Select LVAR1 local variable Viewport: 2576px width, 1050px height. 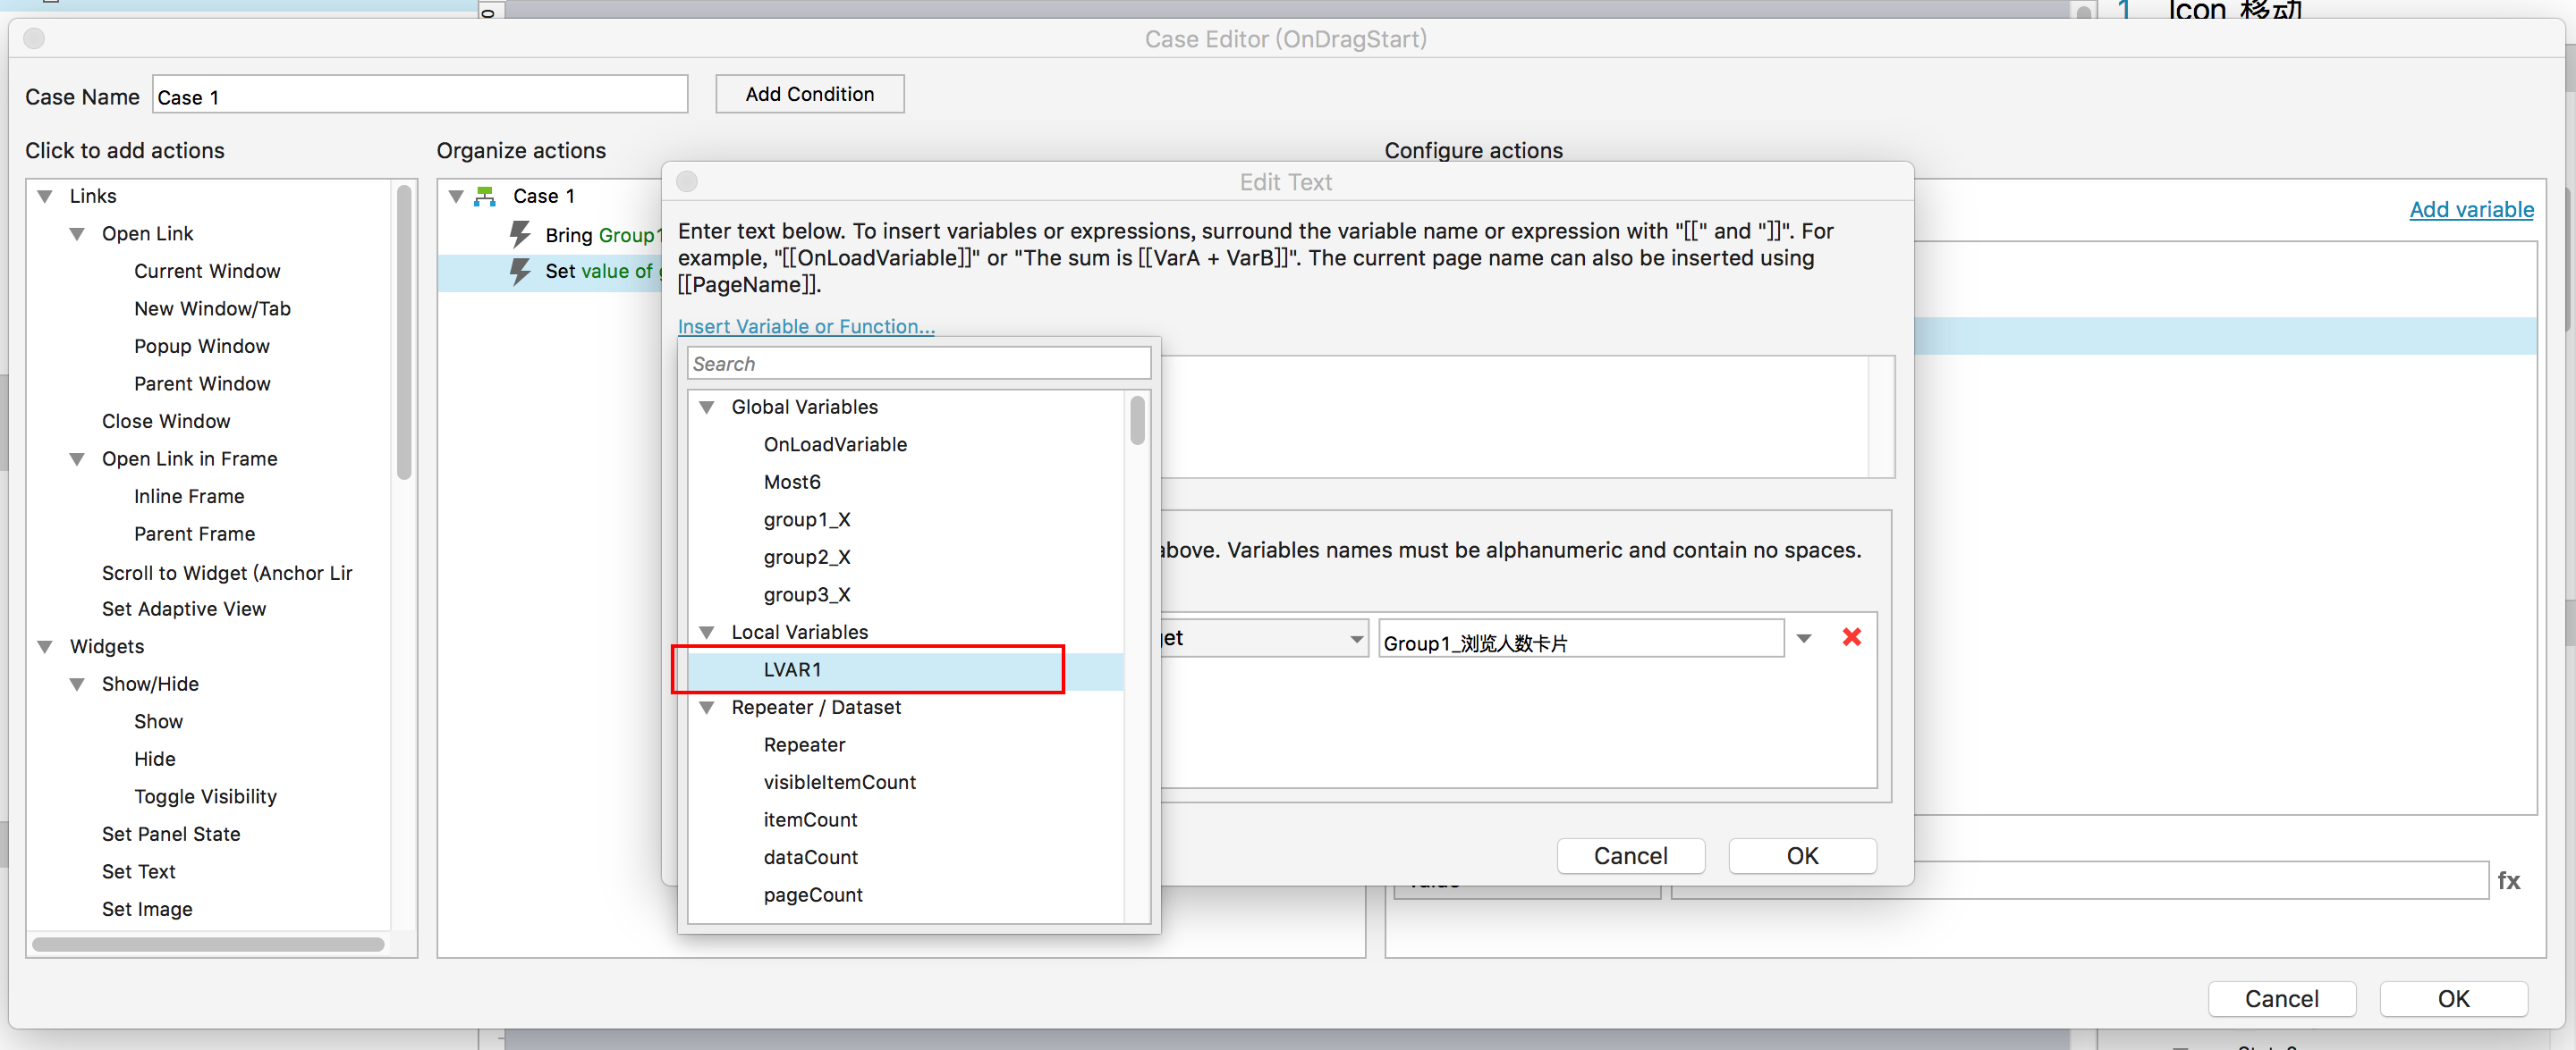click(792, 669)
